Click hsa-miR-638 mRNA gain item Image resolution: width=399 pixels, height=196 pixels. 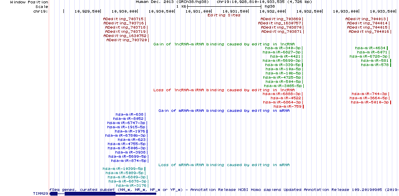coord(130,115)
